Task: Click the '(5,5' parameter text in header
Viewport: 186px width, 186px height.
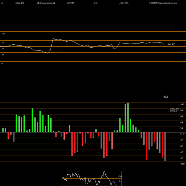Action: (96, 3)
